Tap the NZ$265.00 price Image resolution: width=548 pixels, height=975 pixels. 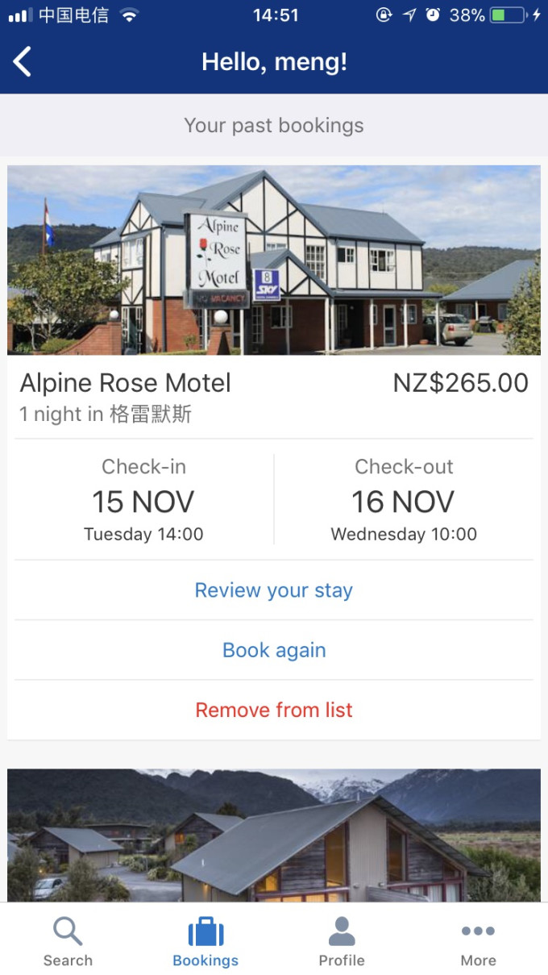[x=460, y=383]
